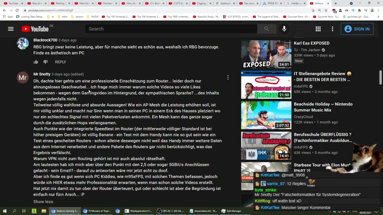This screenshot has height=215, width=383.
Task: Open YouTube settings three-dot menu
Action: [332, 29]
